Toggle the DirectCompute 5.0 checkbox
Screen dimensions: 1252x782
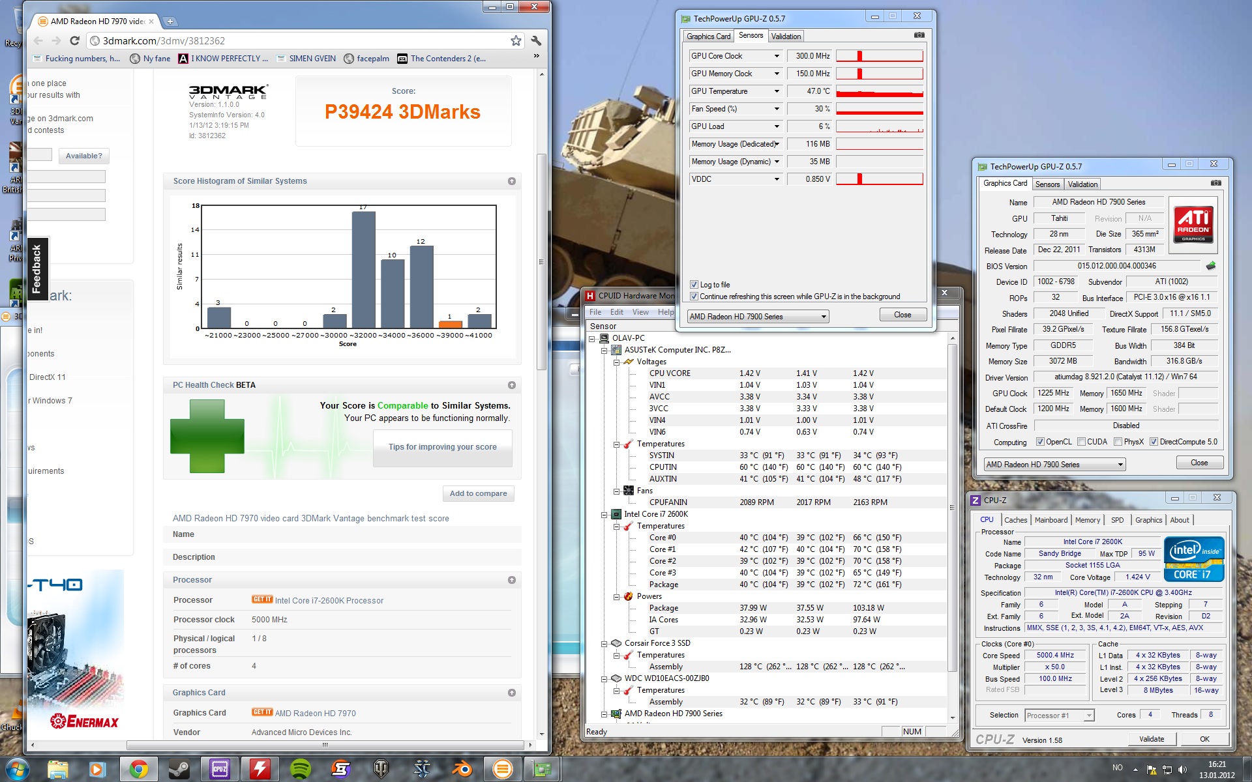[1154, 442]
